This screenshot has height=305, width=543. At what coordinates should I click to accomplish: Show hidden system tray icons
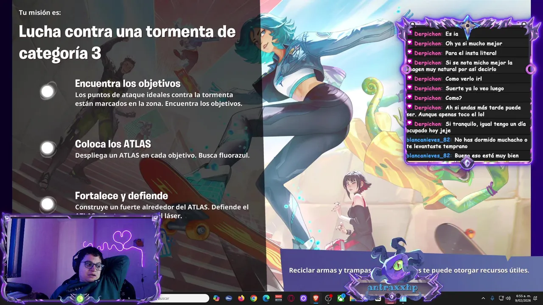click(483, 298)
